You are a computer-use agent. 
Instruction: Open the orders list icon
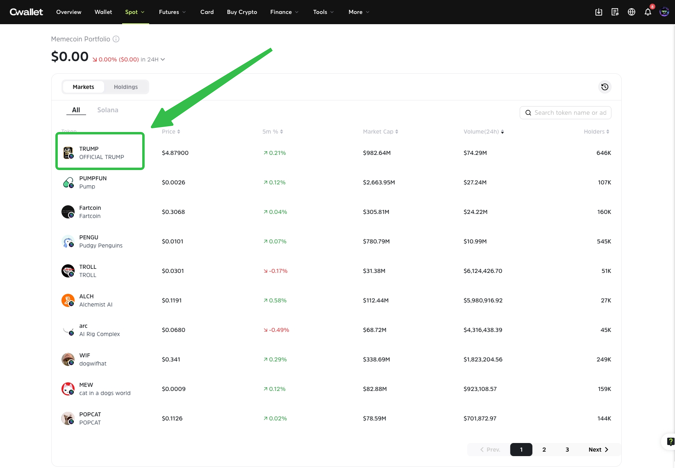pyautogui.click(x=615, y=12)
